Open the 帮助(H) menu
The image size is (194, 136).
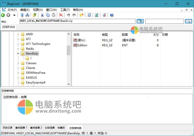click(78, 10)
